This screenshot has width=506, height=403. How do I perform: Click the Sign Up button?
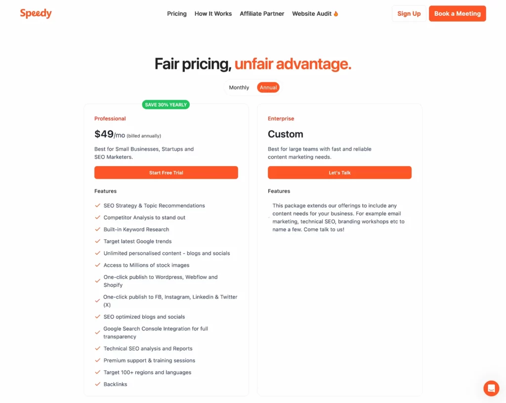pyautogui.click(x=409, y=13)
